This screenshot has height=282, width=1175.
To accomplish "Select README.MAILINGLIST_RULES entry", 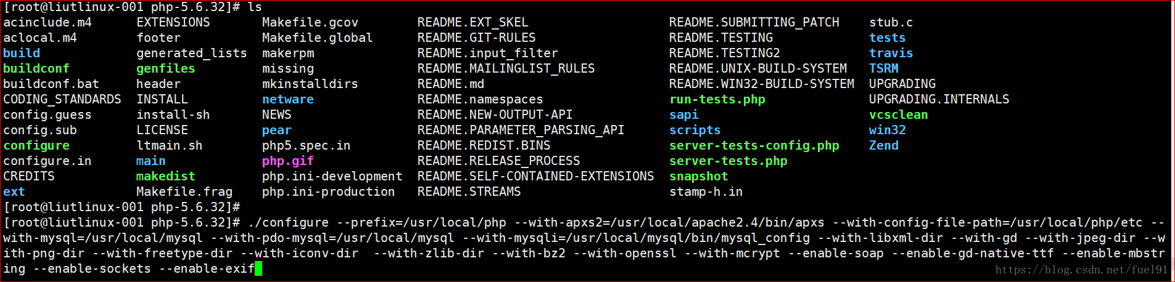I will click(506, 69).
